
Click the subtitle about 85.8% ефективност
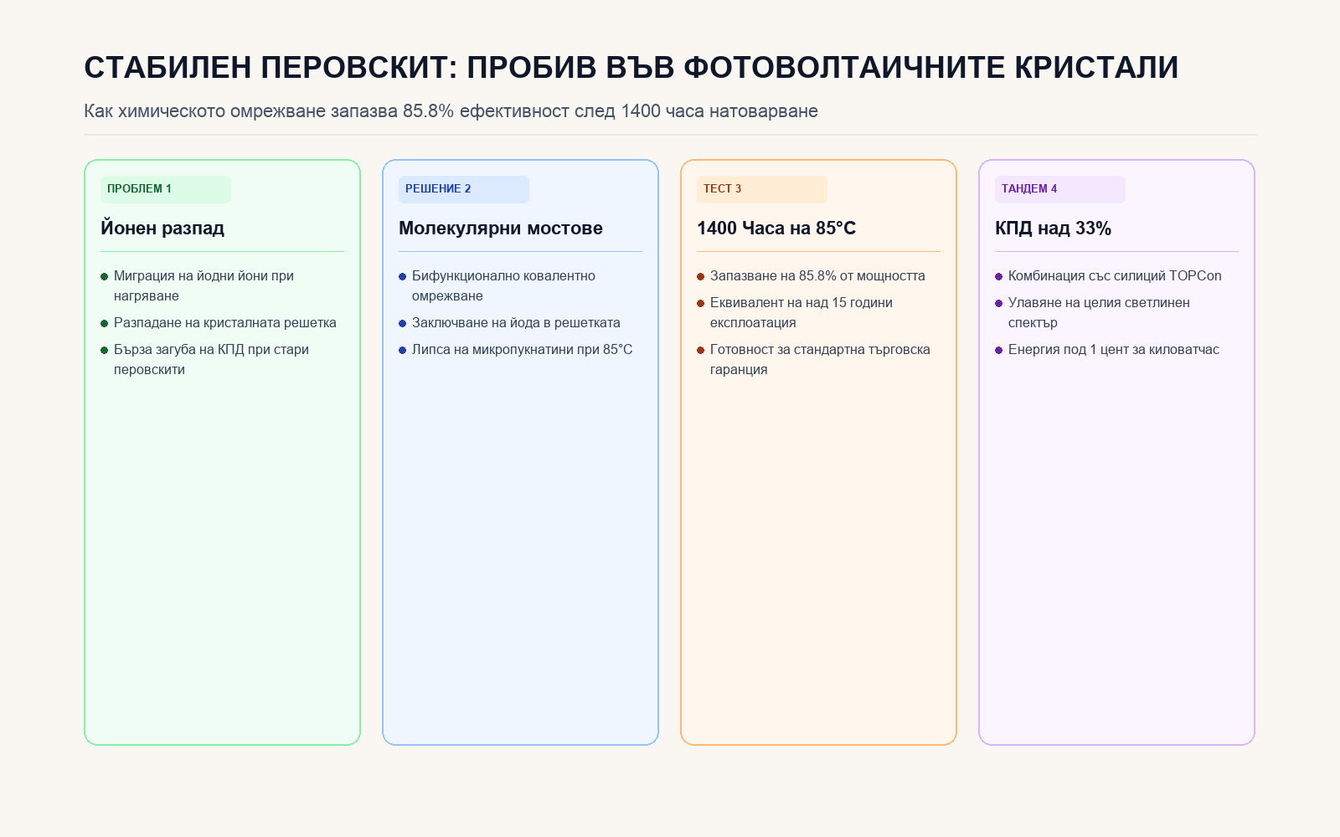tap(451, 111)
